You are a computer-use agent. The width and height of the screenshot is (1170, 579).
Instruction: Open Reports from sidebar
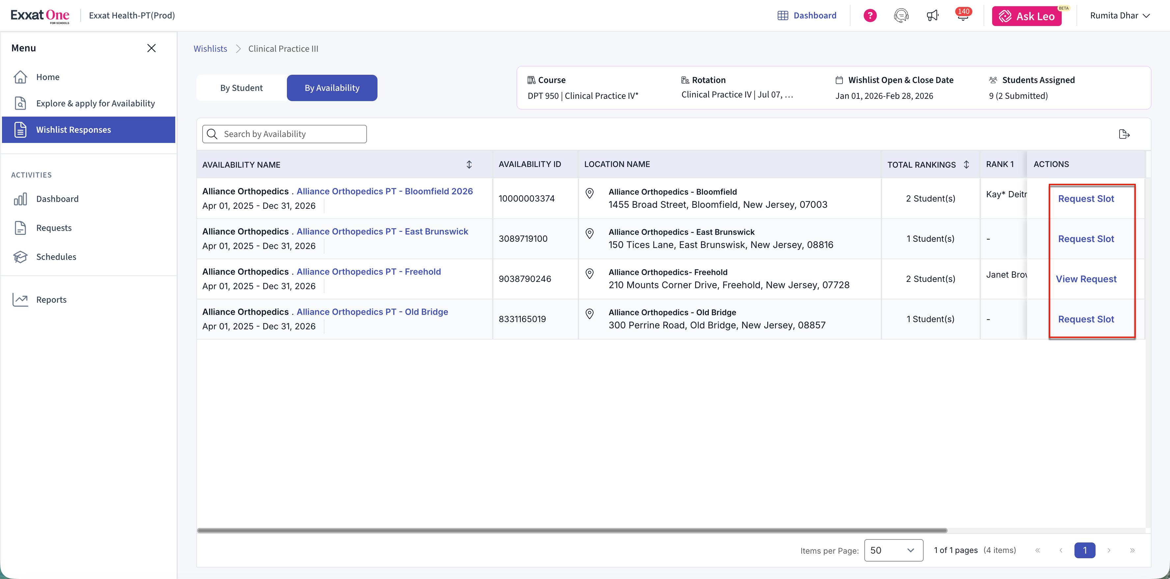point(51,300)
